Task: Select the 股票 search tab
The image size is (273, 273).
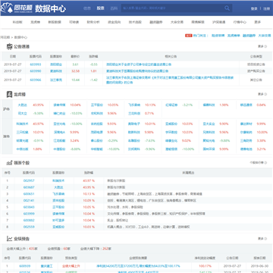Action: pyautogui.click(x=100, y=8)
